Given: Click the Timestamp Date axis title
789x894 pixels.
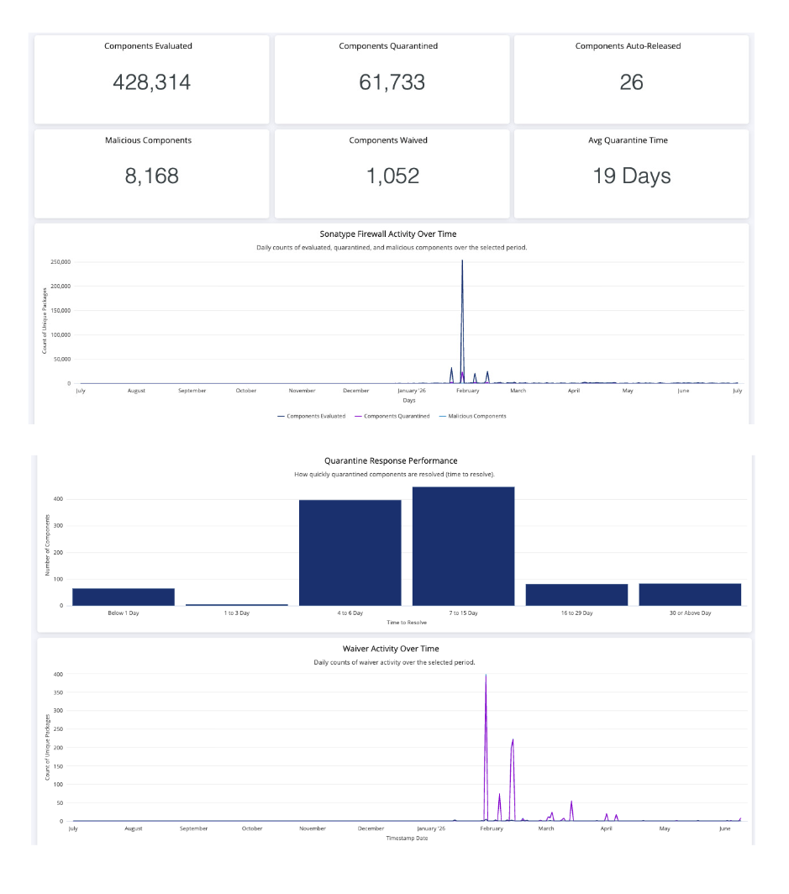Looking at the screenshot, I should (x=407, y=839).
